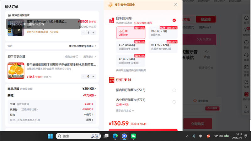Expand 更多支付方式 payment methods

[125, 110]
